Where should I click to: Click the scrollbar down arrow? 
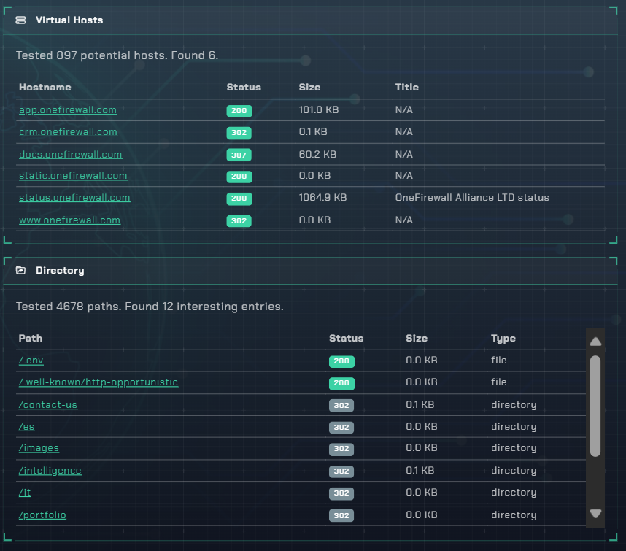pyautogui.click(x=595, y=514)
